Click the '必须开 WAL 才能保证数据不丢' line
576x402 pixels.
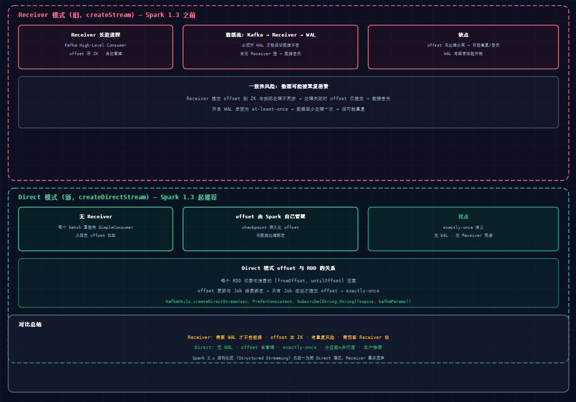click(x=270, y=45)
